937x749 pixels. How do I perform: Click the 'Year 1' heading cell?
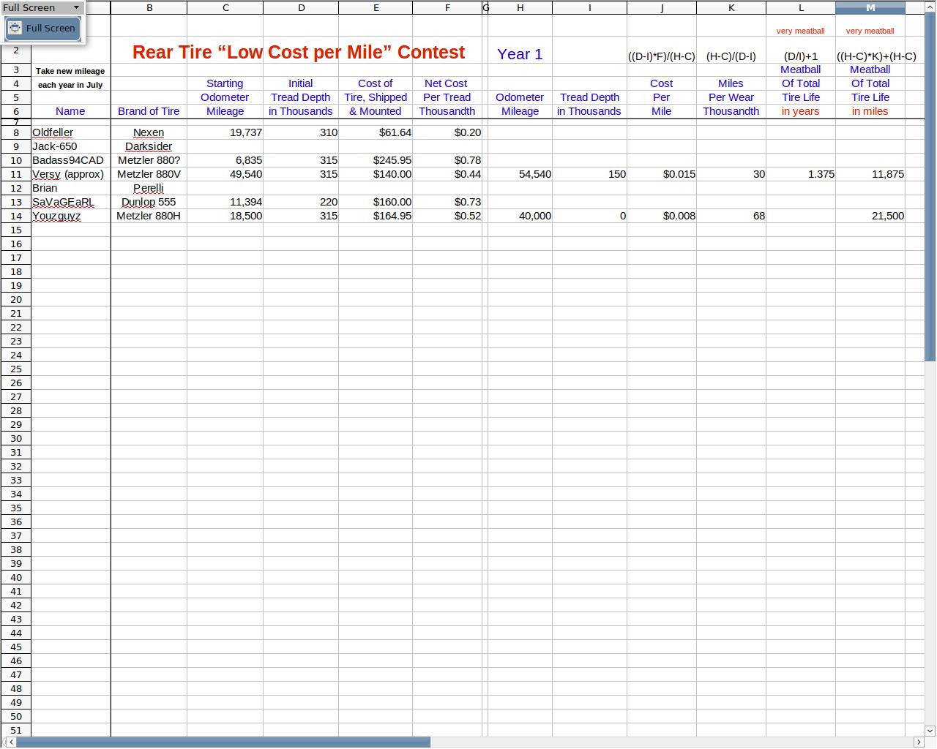point(520,54)
